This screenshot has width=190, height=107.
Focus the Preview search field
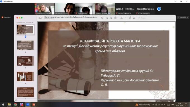tap(156, 18)
